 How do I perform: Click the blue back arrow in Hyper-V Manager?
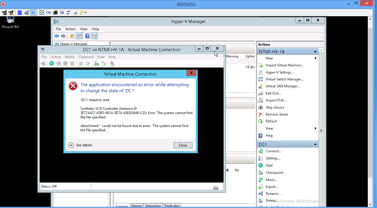[x=57, y=36]
